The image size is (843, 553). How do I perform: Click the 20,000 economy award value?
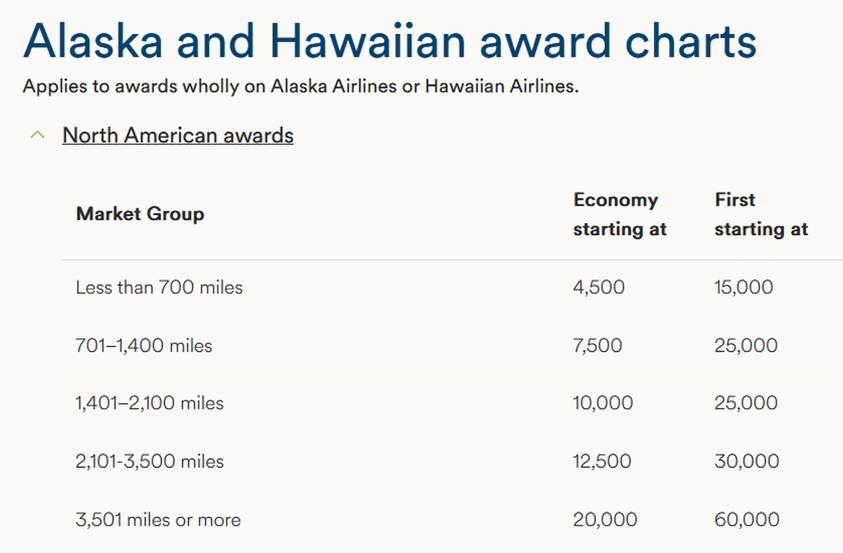(605, 519)
